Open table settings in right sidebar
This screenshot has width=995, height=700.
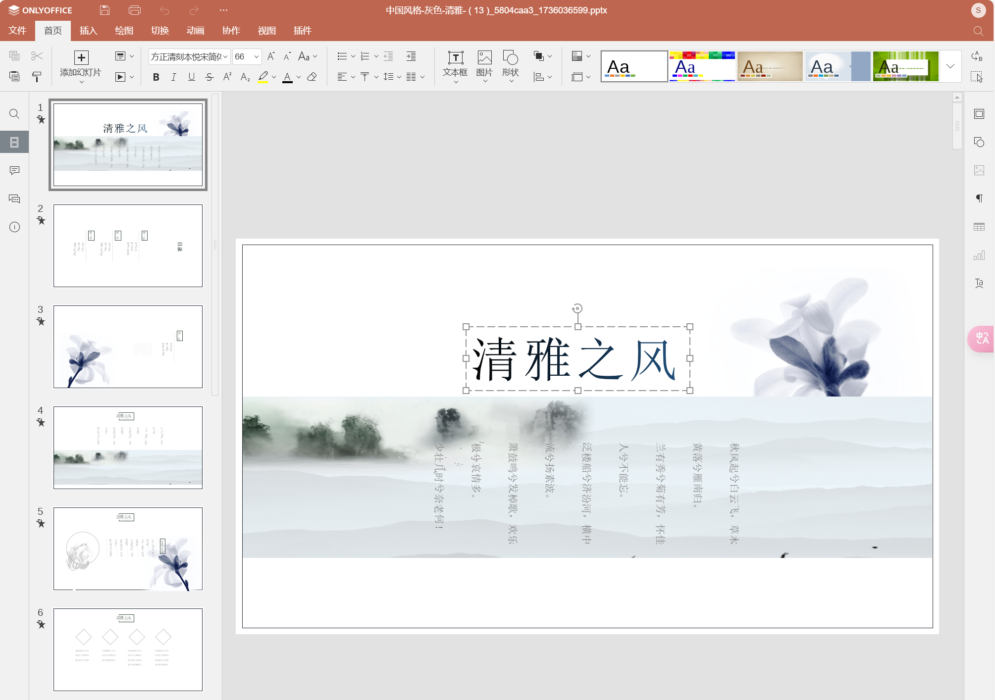[979, 227]
